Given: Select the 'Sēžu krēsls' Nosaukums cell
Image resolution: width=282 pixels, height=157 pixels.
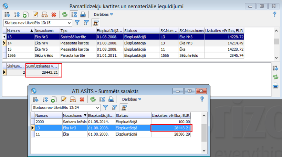Looking at the screenshot, I should coord(47,55).
